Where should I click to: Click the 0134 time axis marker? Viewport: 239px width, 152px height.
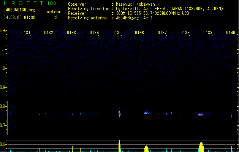[x=94, y=33]
